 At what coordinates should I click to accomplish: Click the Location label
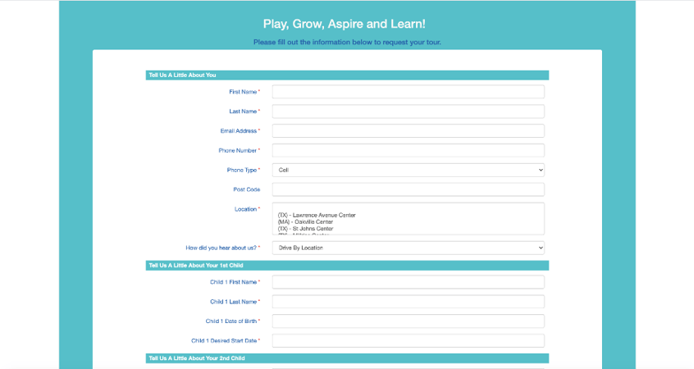click(x=247, y=209)
